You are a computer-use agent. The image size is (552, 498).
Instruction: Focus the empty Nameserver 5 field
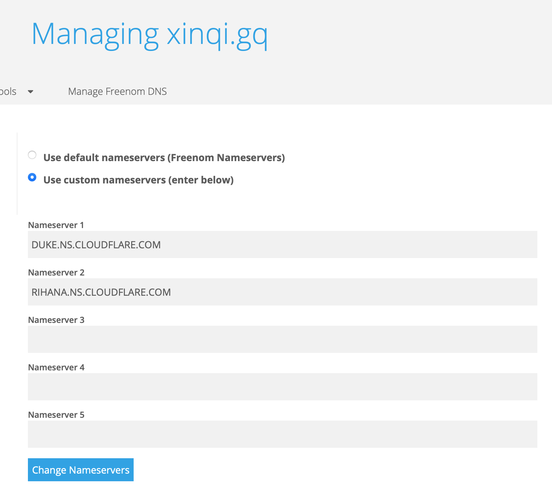click(x=283, y=434)
